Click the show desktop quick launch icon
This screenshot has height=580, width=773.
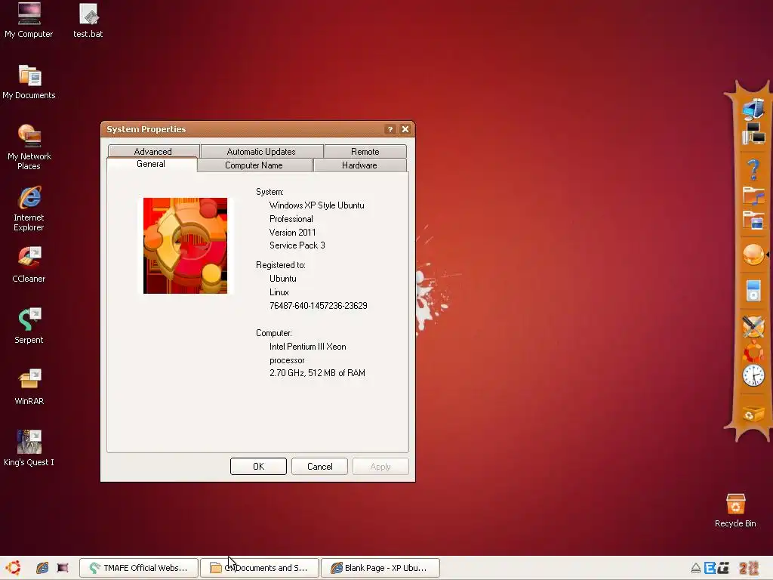tap(63, 568)
